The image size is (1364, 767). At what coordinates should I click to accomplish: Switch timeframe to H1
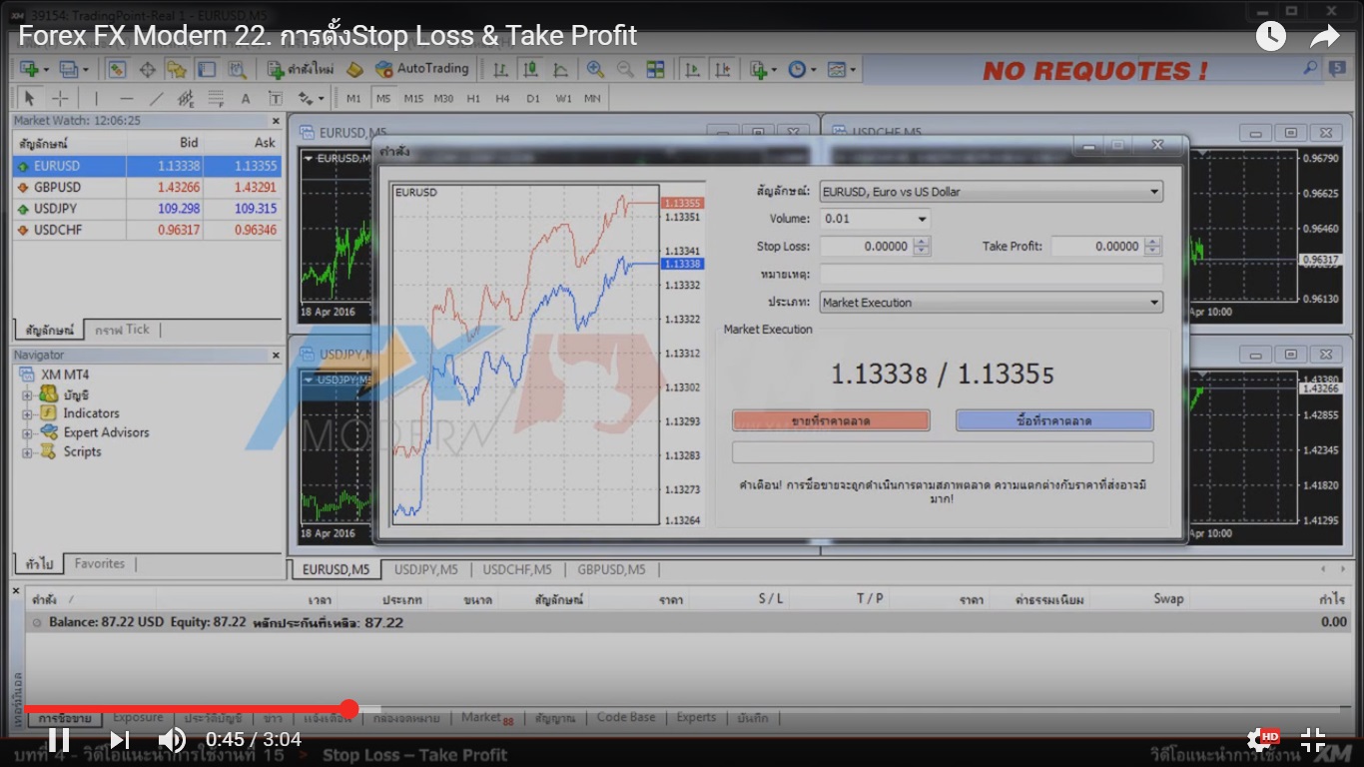coord(473,98)
